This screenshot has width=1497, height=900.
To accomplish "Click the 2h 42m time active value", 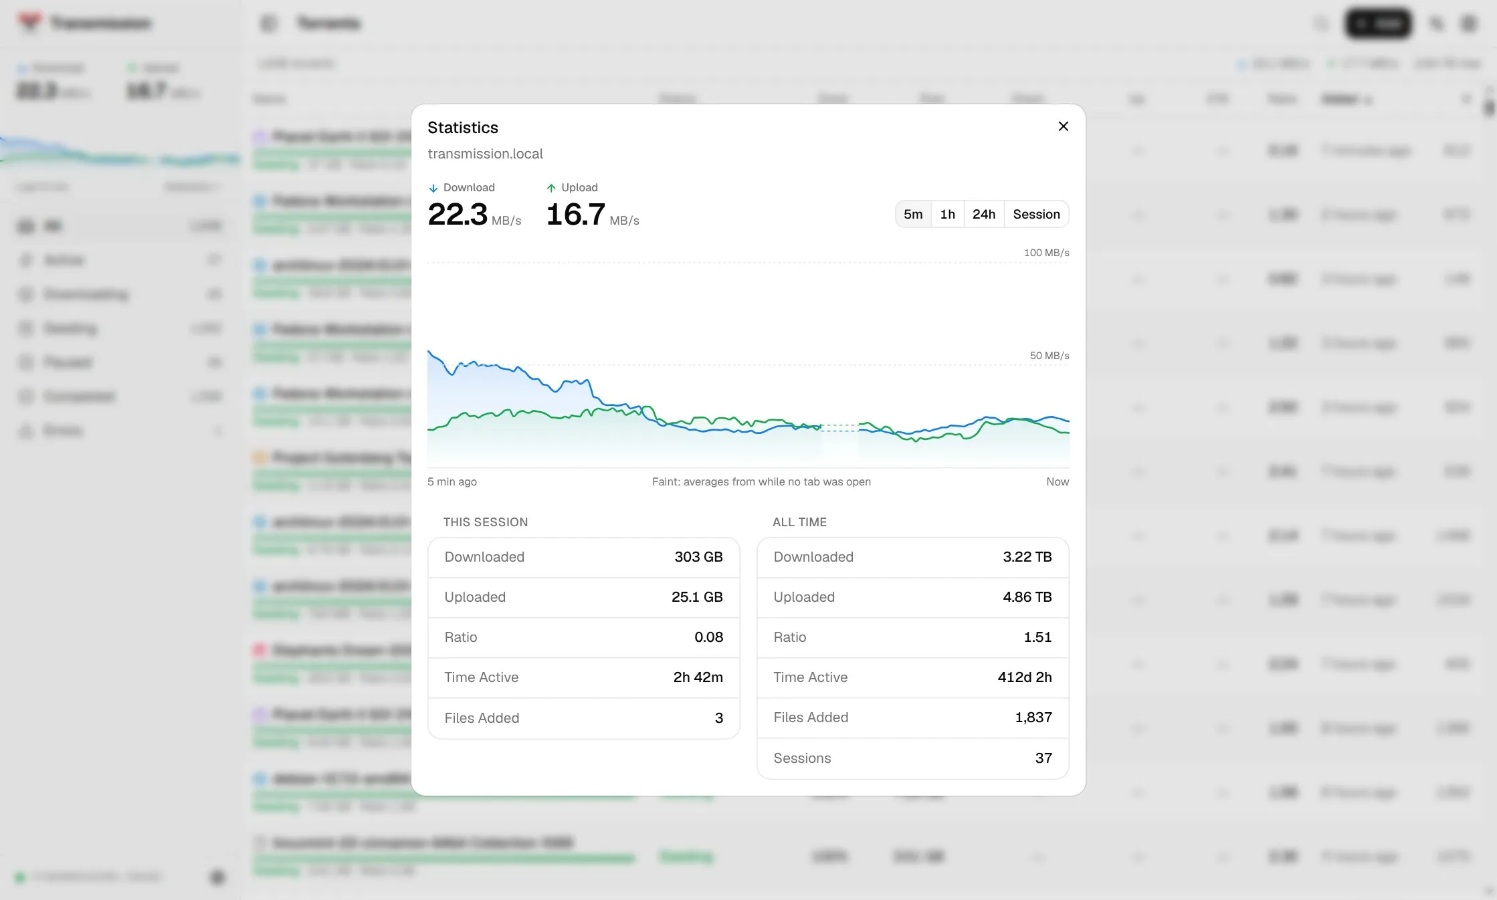I will (698, 677).
